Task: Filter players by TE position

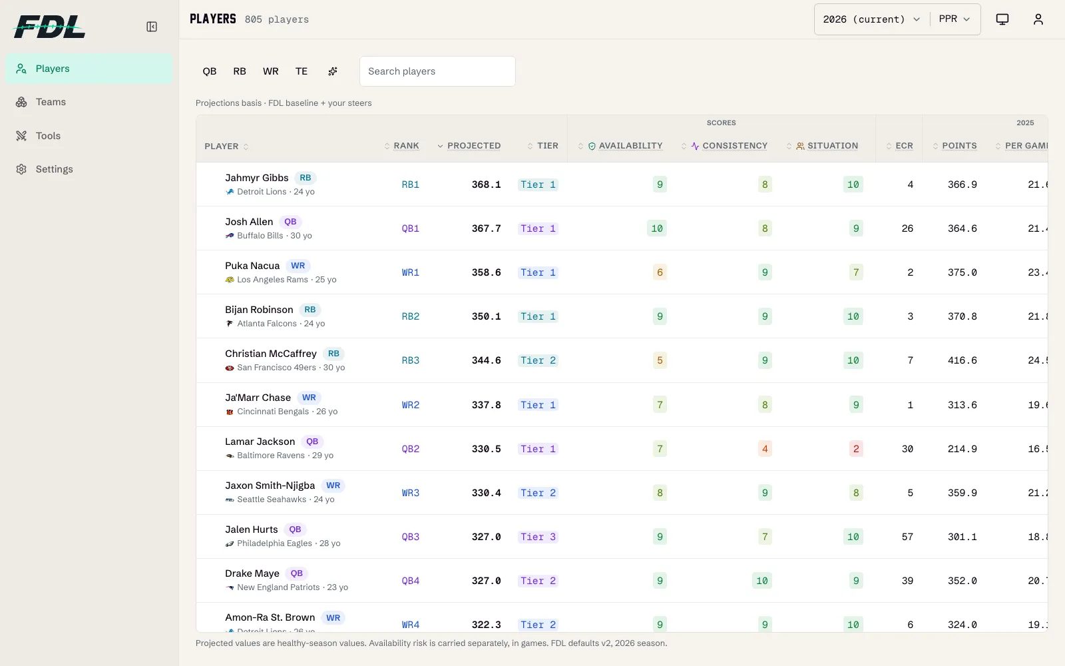Action: click(x=302, y=71)
